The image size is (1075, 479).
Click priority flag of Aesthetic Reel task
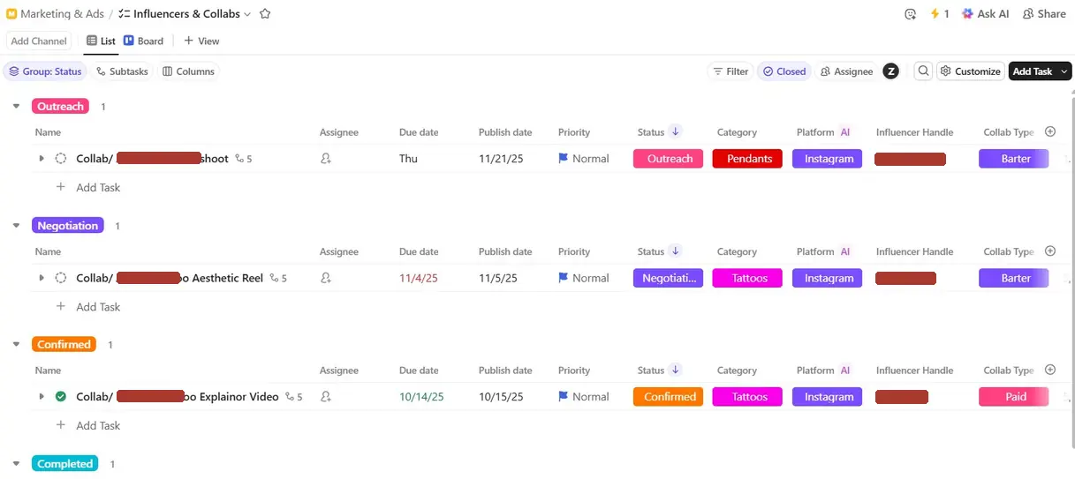click(564, 278)
